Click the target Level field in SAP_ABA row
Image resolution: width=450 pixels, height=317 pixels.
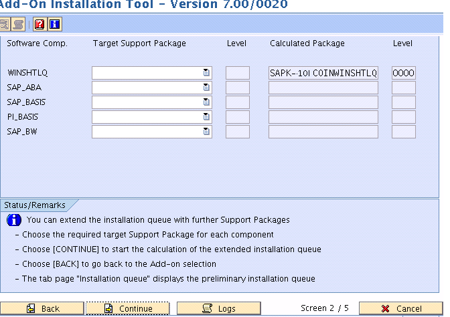238,88
